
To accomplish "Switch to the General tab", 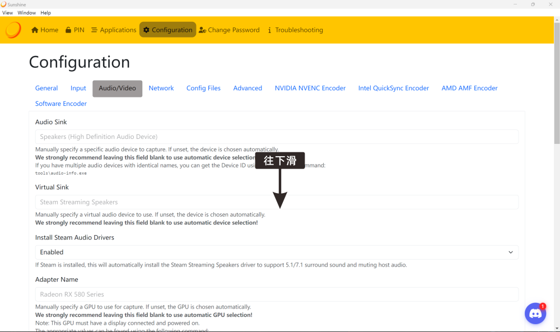I will click(46, 88).
